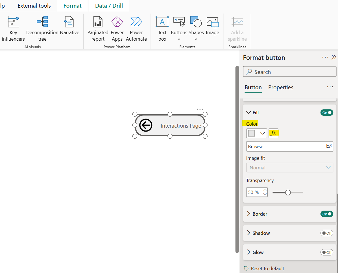Open conditional formatting fx for Fill color
The width and height of the screenshot is (338, 273).
point(273,133)
